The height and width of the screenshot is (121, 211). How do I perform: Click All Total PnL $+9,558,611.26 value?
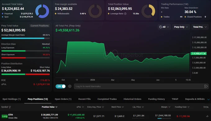[x=67, y=30]
